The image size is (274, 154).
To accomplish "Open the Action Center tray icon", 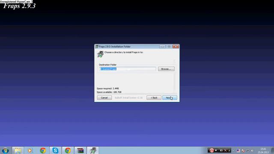I will coord(243,151).
